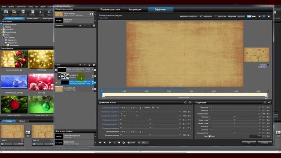
Task: Click the Слайд toolbar icon
Action: [x=41, y=12]
